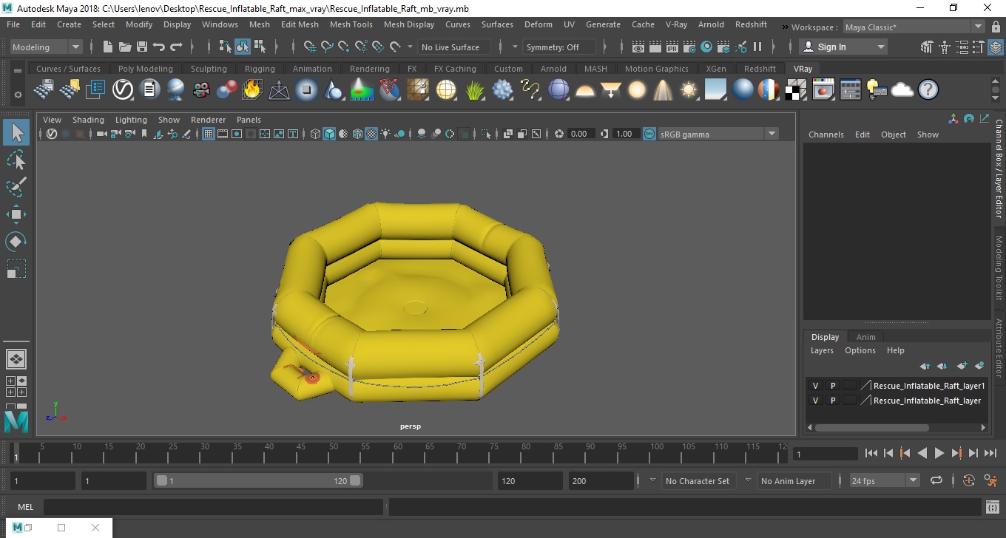Switch to the Poly Modeling shelf tab

[x=145, y=69]
